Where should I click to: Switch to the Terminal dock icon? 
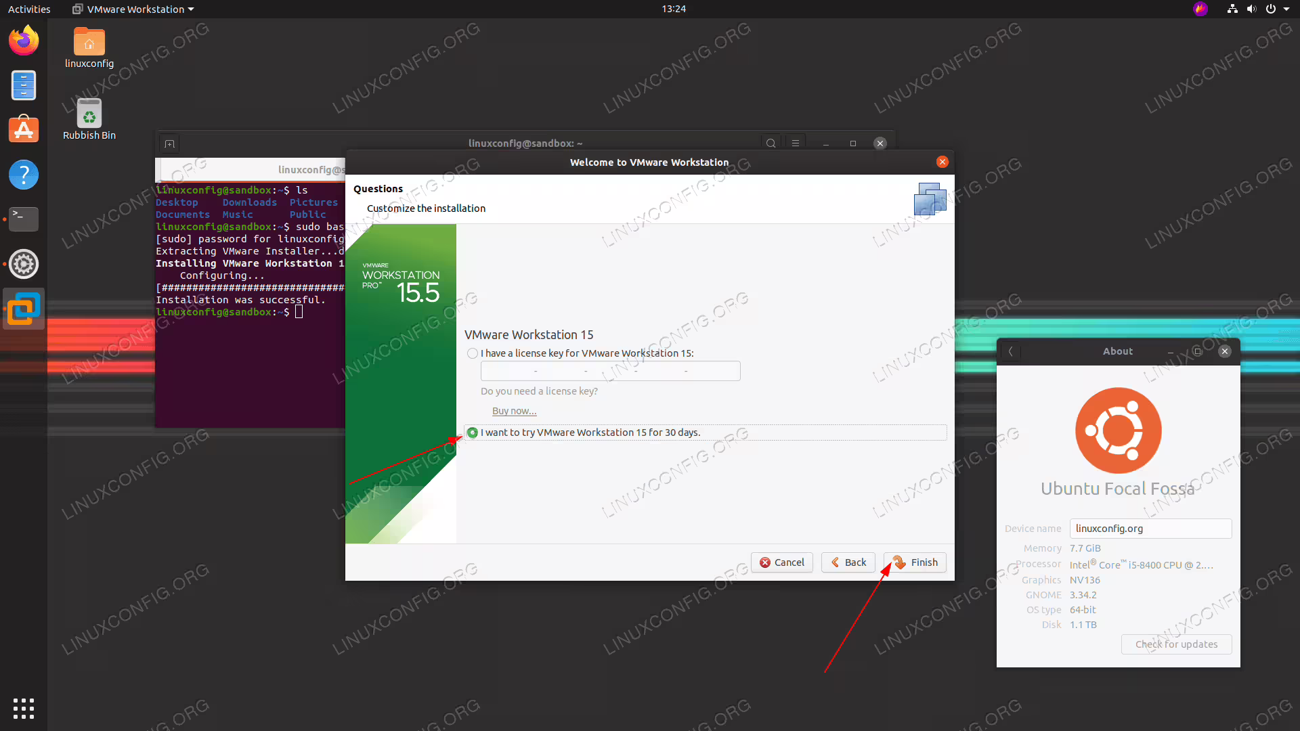coord(24,219)
